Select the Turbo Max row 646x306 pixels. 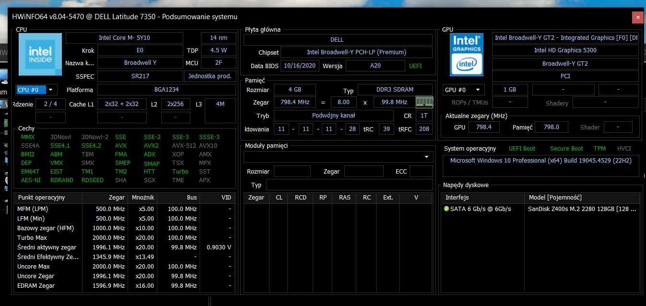[124, 237]
